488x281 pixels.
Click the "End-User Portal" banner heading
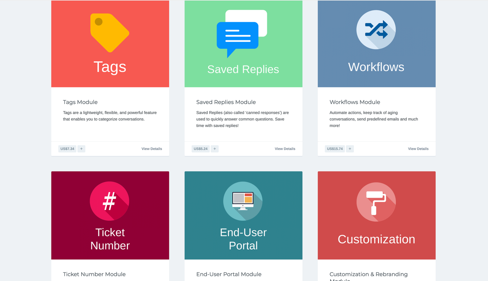pyautogui.click(x=243, y=239)
